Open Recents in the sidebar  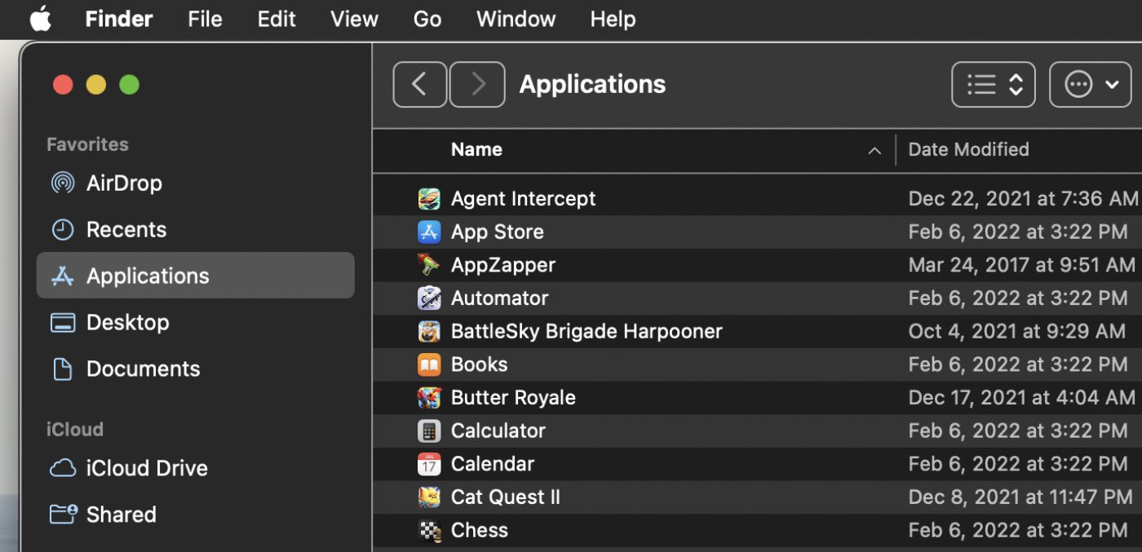click(126, 230)
